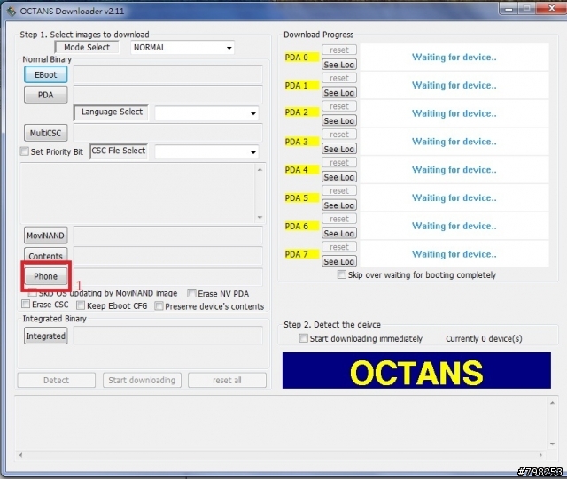Click See Log for PDA 5
The image size is (567, 479).
point(339,205)
